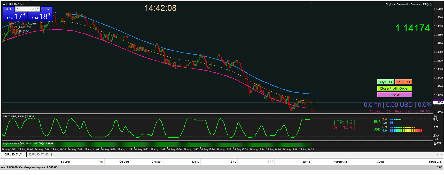
Task: Click the red 5.9 band value label
Action: (x=313, y=110)
